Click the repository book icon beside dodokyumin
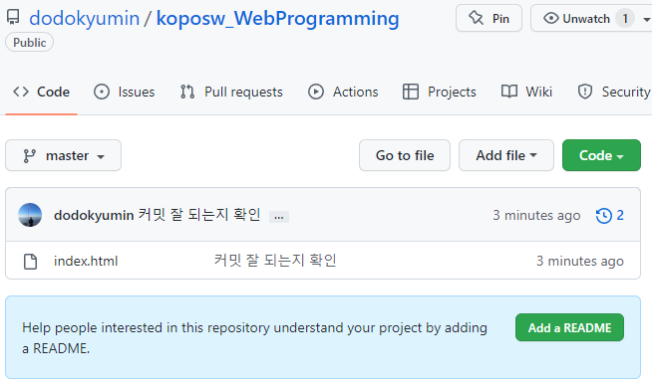 tap(13, 17)
